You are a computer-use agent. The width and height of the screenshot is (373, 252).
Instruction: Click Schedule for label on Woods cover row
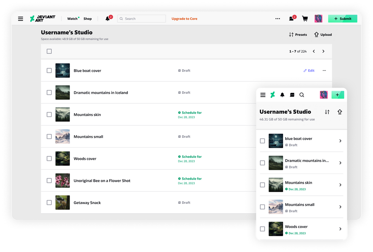tap(190, 157)
